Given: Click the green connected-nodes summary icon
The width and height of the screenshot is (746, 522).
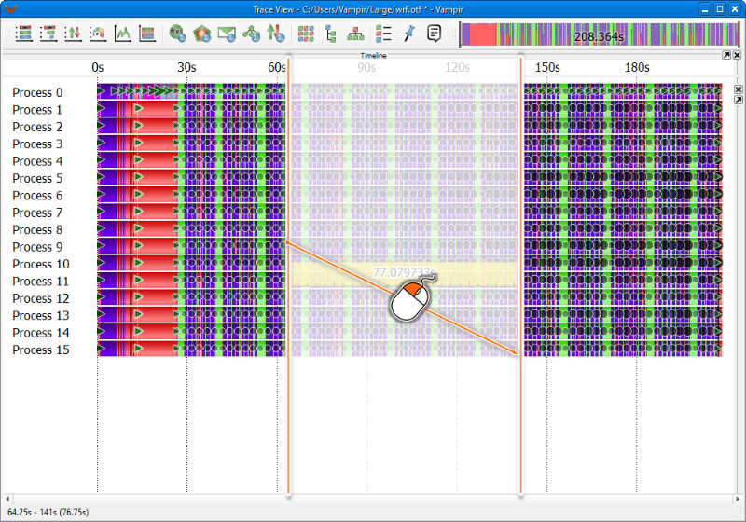Looking at the screenshot, I should (x=251, y=34).
